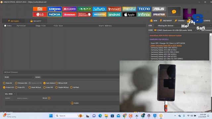212x119 pixels.
Task: Open the Windows Start menu
Action: point(51,116)
